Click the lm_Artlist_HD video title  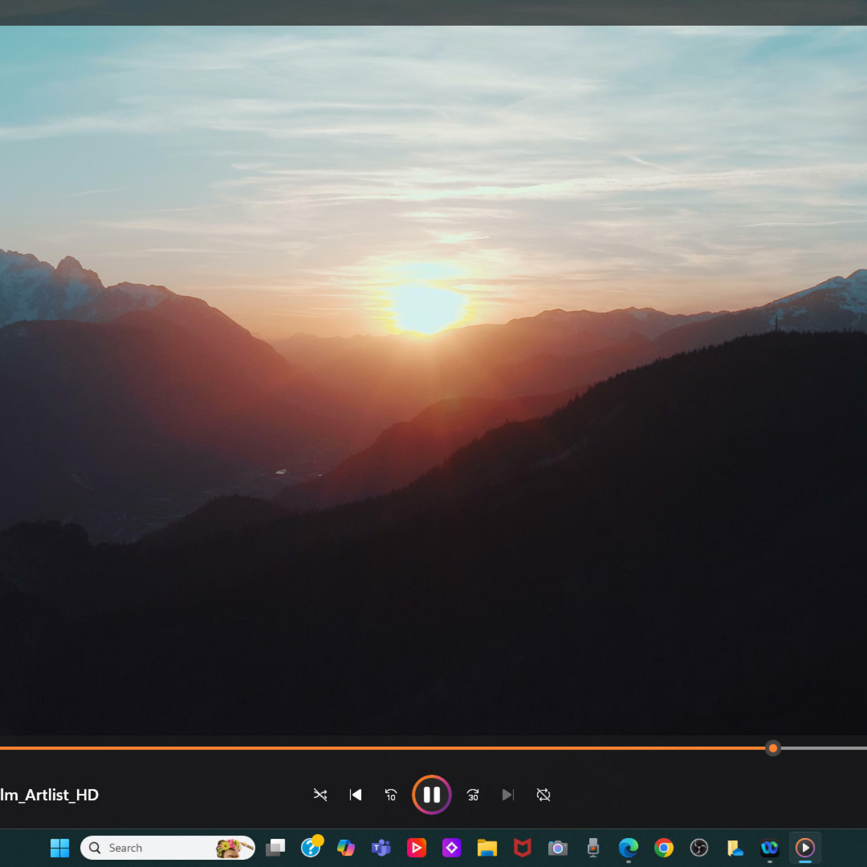pos(49,795)
